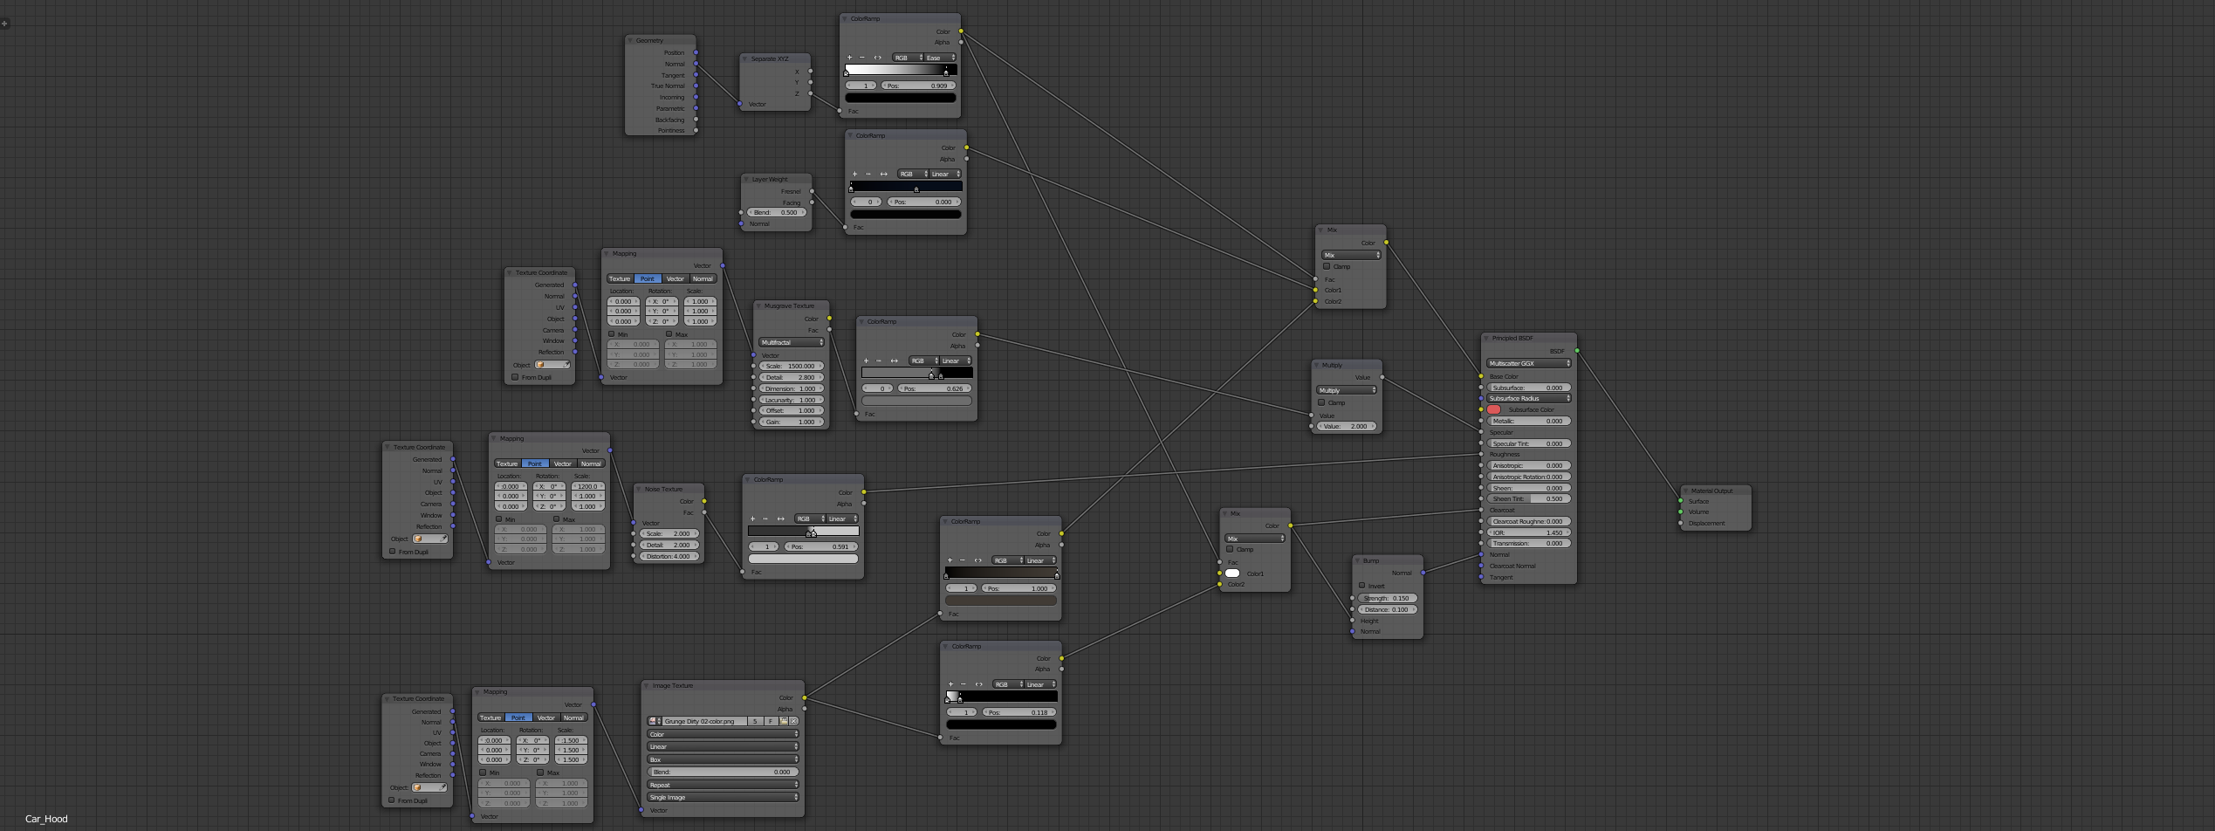Viewport: 2215px width, 831px height.
Task: Enable Min in Mapping with 1.000 scale
Action: [611, 334]
